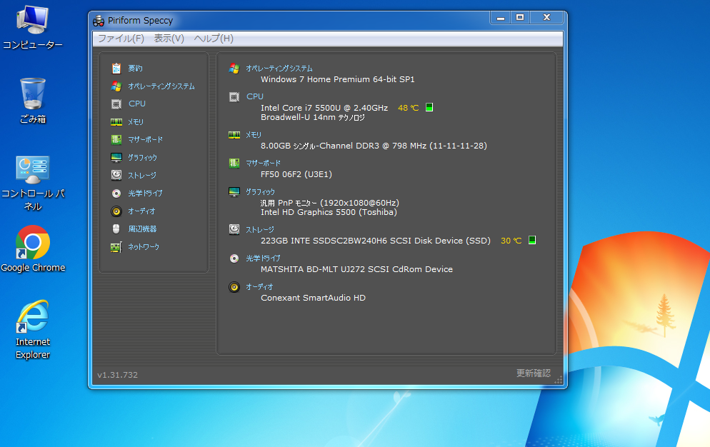Go to the オーディオ section in sidebar

(141, 211)
